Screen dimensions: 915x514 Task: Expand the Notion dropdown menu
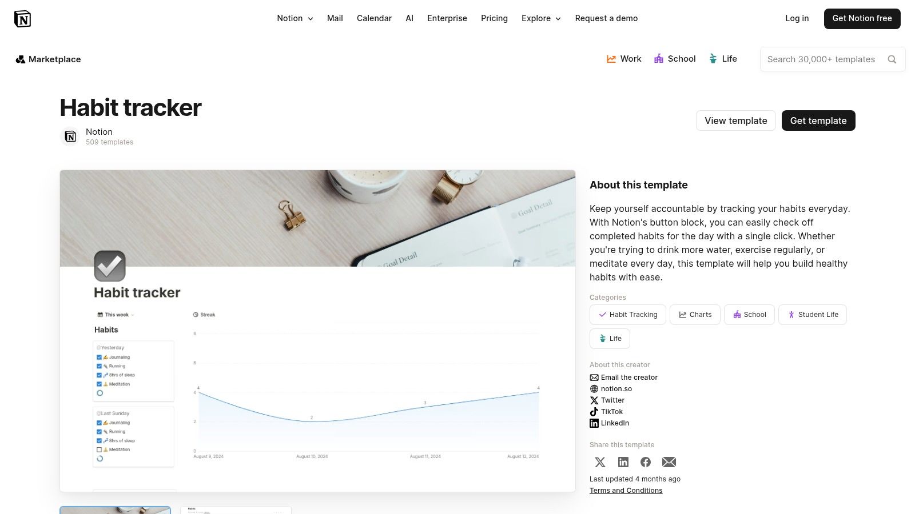click(x=295, y=18)
